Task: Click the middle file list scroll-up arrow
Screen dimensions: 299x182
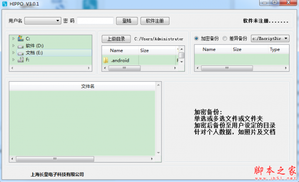Action: coord(181,49)
